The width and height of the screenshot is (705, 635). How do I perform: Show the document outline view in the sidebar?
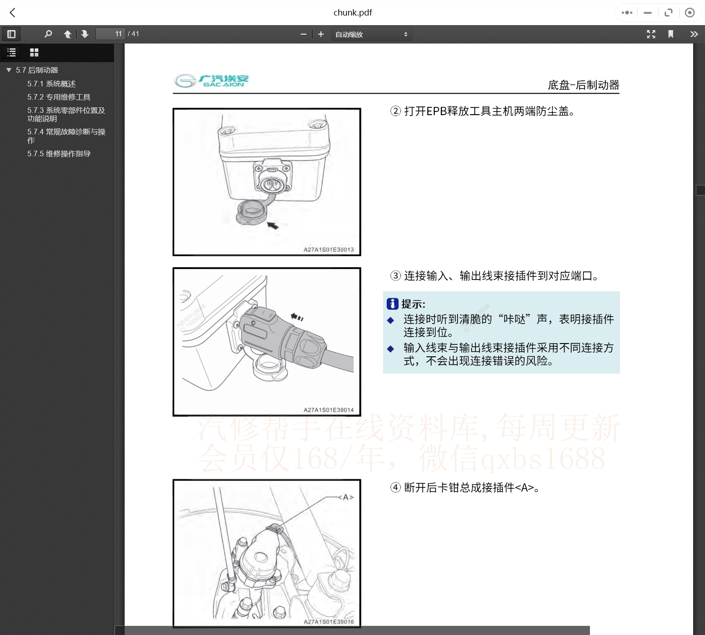click(x=11, y=53)
